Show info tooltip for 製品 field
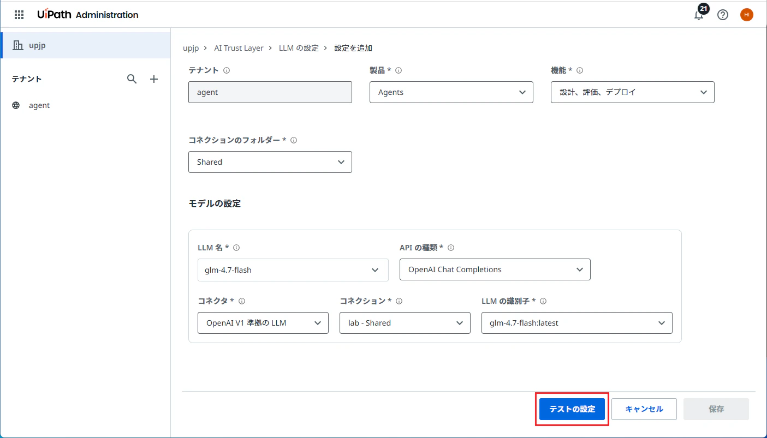767x438 pixels. point(399,70)
